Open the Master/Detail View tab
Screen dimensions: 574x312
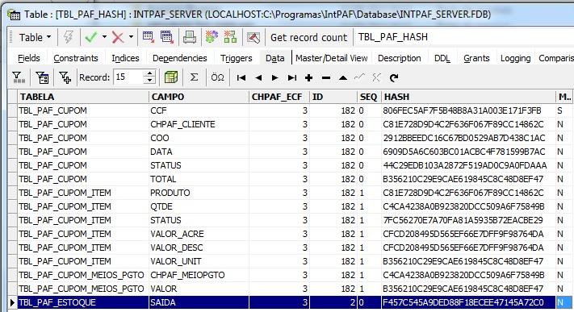click(x=331, y=58)
